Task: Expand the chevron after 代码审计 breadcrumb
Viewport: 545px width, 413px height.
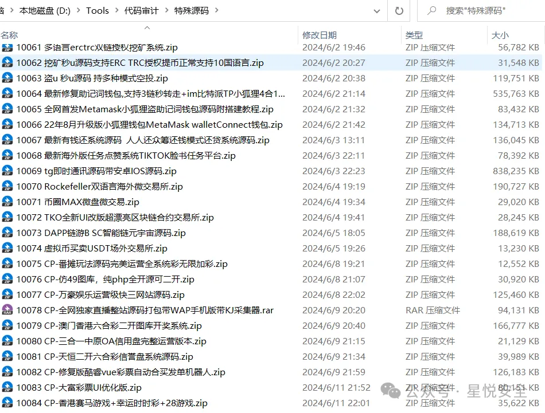Action: [166, 11]
